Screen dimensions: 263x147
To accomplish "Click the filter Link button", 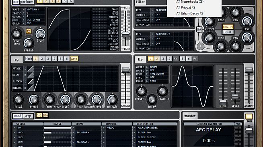I will (199, 29).
